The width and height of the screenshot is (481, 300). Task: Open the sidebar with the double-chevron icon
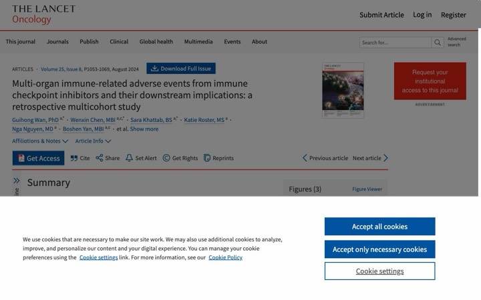[x=16, y=181]
